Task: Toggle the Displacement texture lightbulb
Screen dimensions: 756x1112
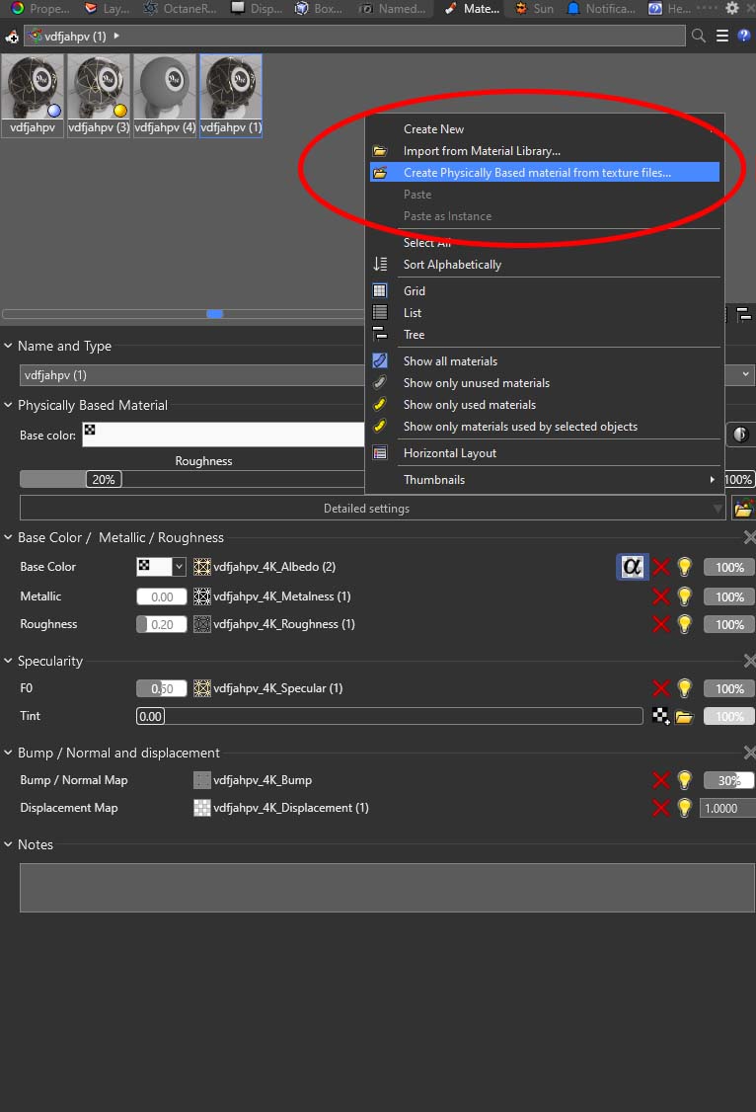Action: (x=684, y=808)
